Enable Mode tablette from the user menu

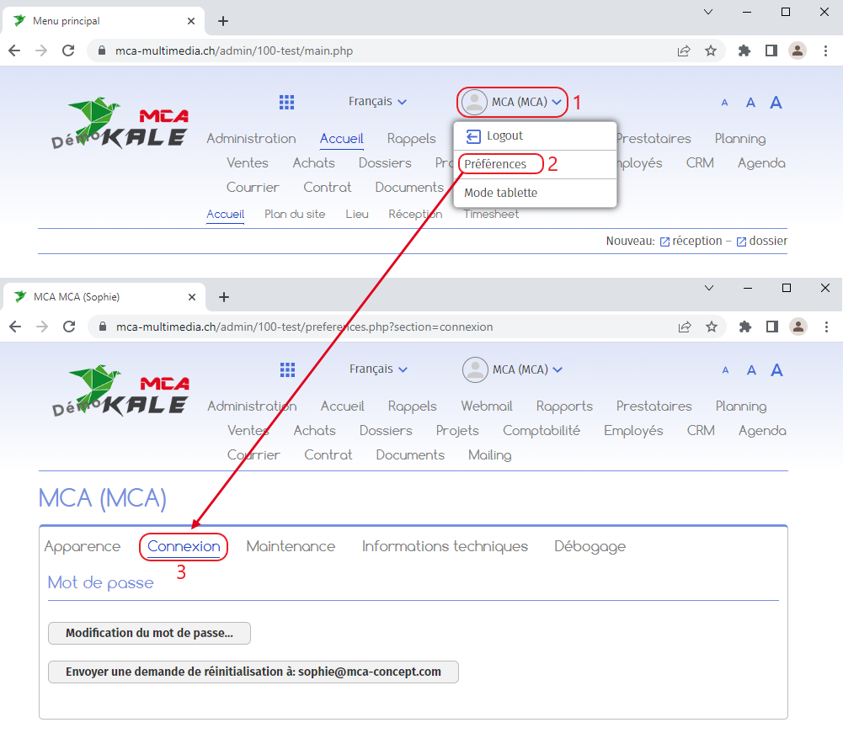pos(500,193)
